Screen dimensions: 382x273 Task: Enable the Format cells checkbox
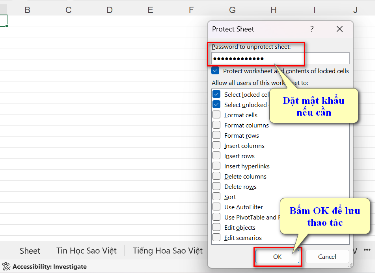coord(216,115)
